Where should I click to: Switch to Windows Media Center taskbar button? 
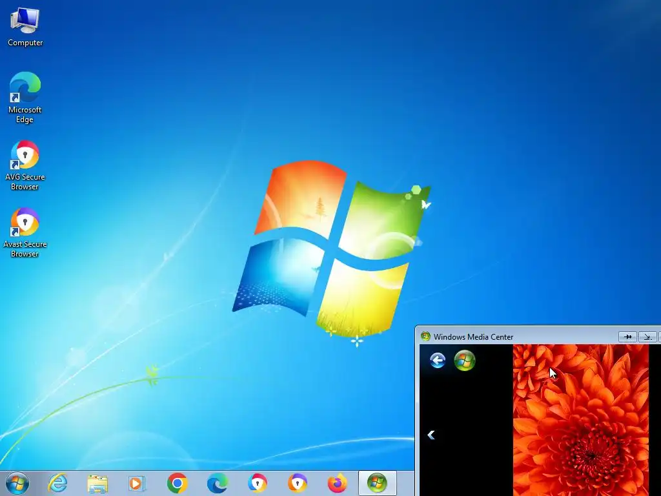pos(377,483)
